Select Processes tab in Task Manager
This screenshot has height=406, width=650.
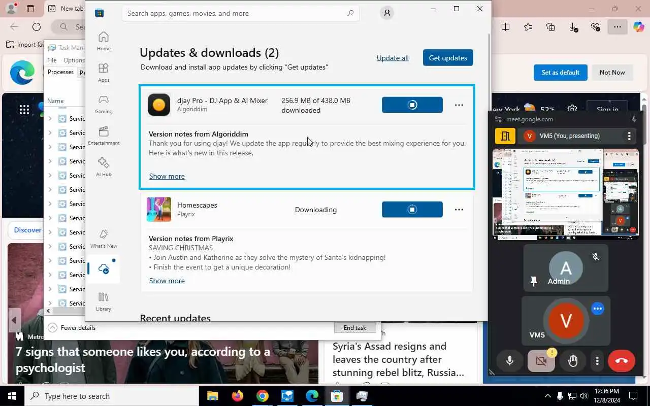coord(60,72)
